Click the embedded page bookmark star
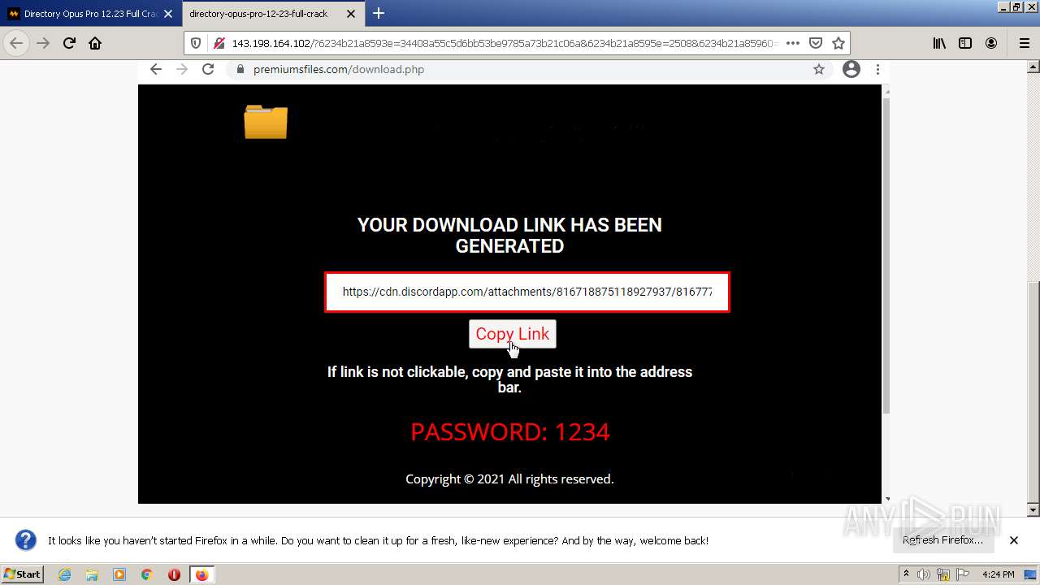The width and height of the screenshot is (1040, 585). point(819,69)
